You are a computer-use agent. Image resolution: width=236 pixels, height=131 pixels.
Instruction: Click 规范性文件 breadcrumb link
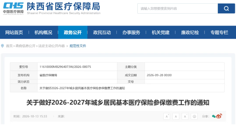pyautogui.click(x=78, y=46)
